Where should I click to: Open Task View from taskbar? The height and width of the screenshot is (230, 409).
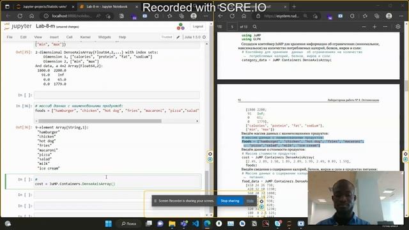point(149,224)
